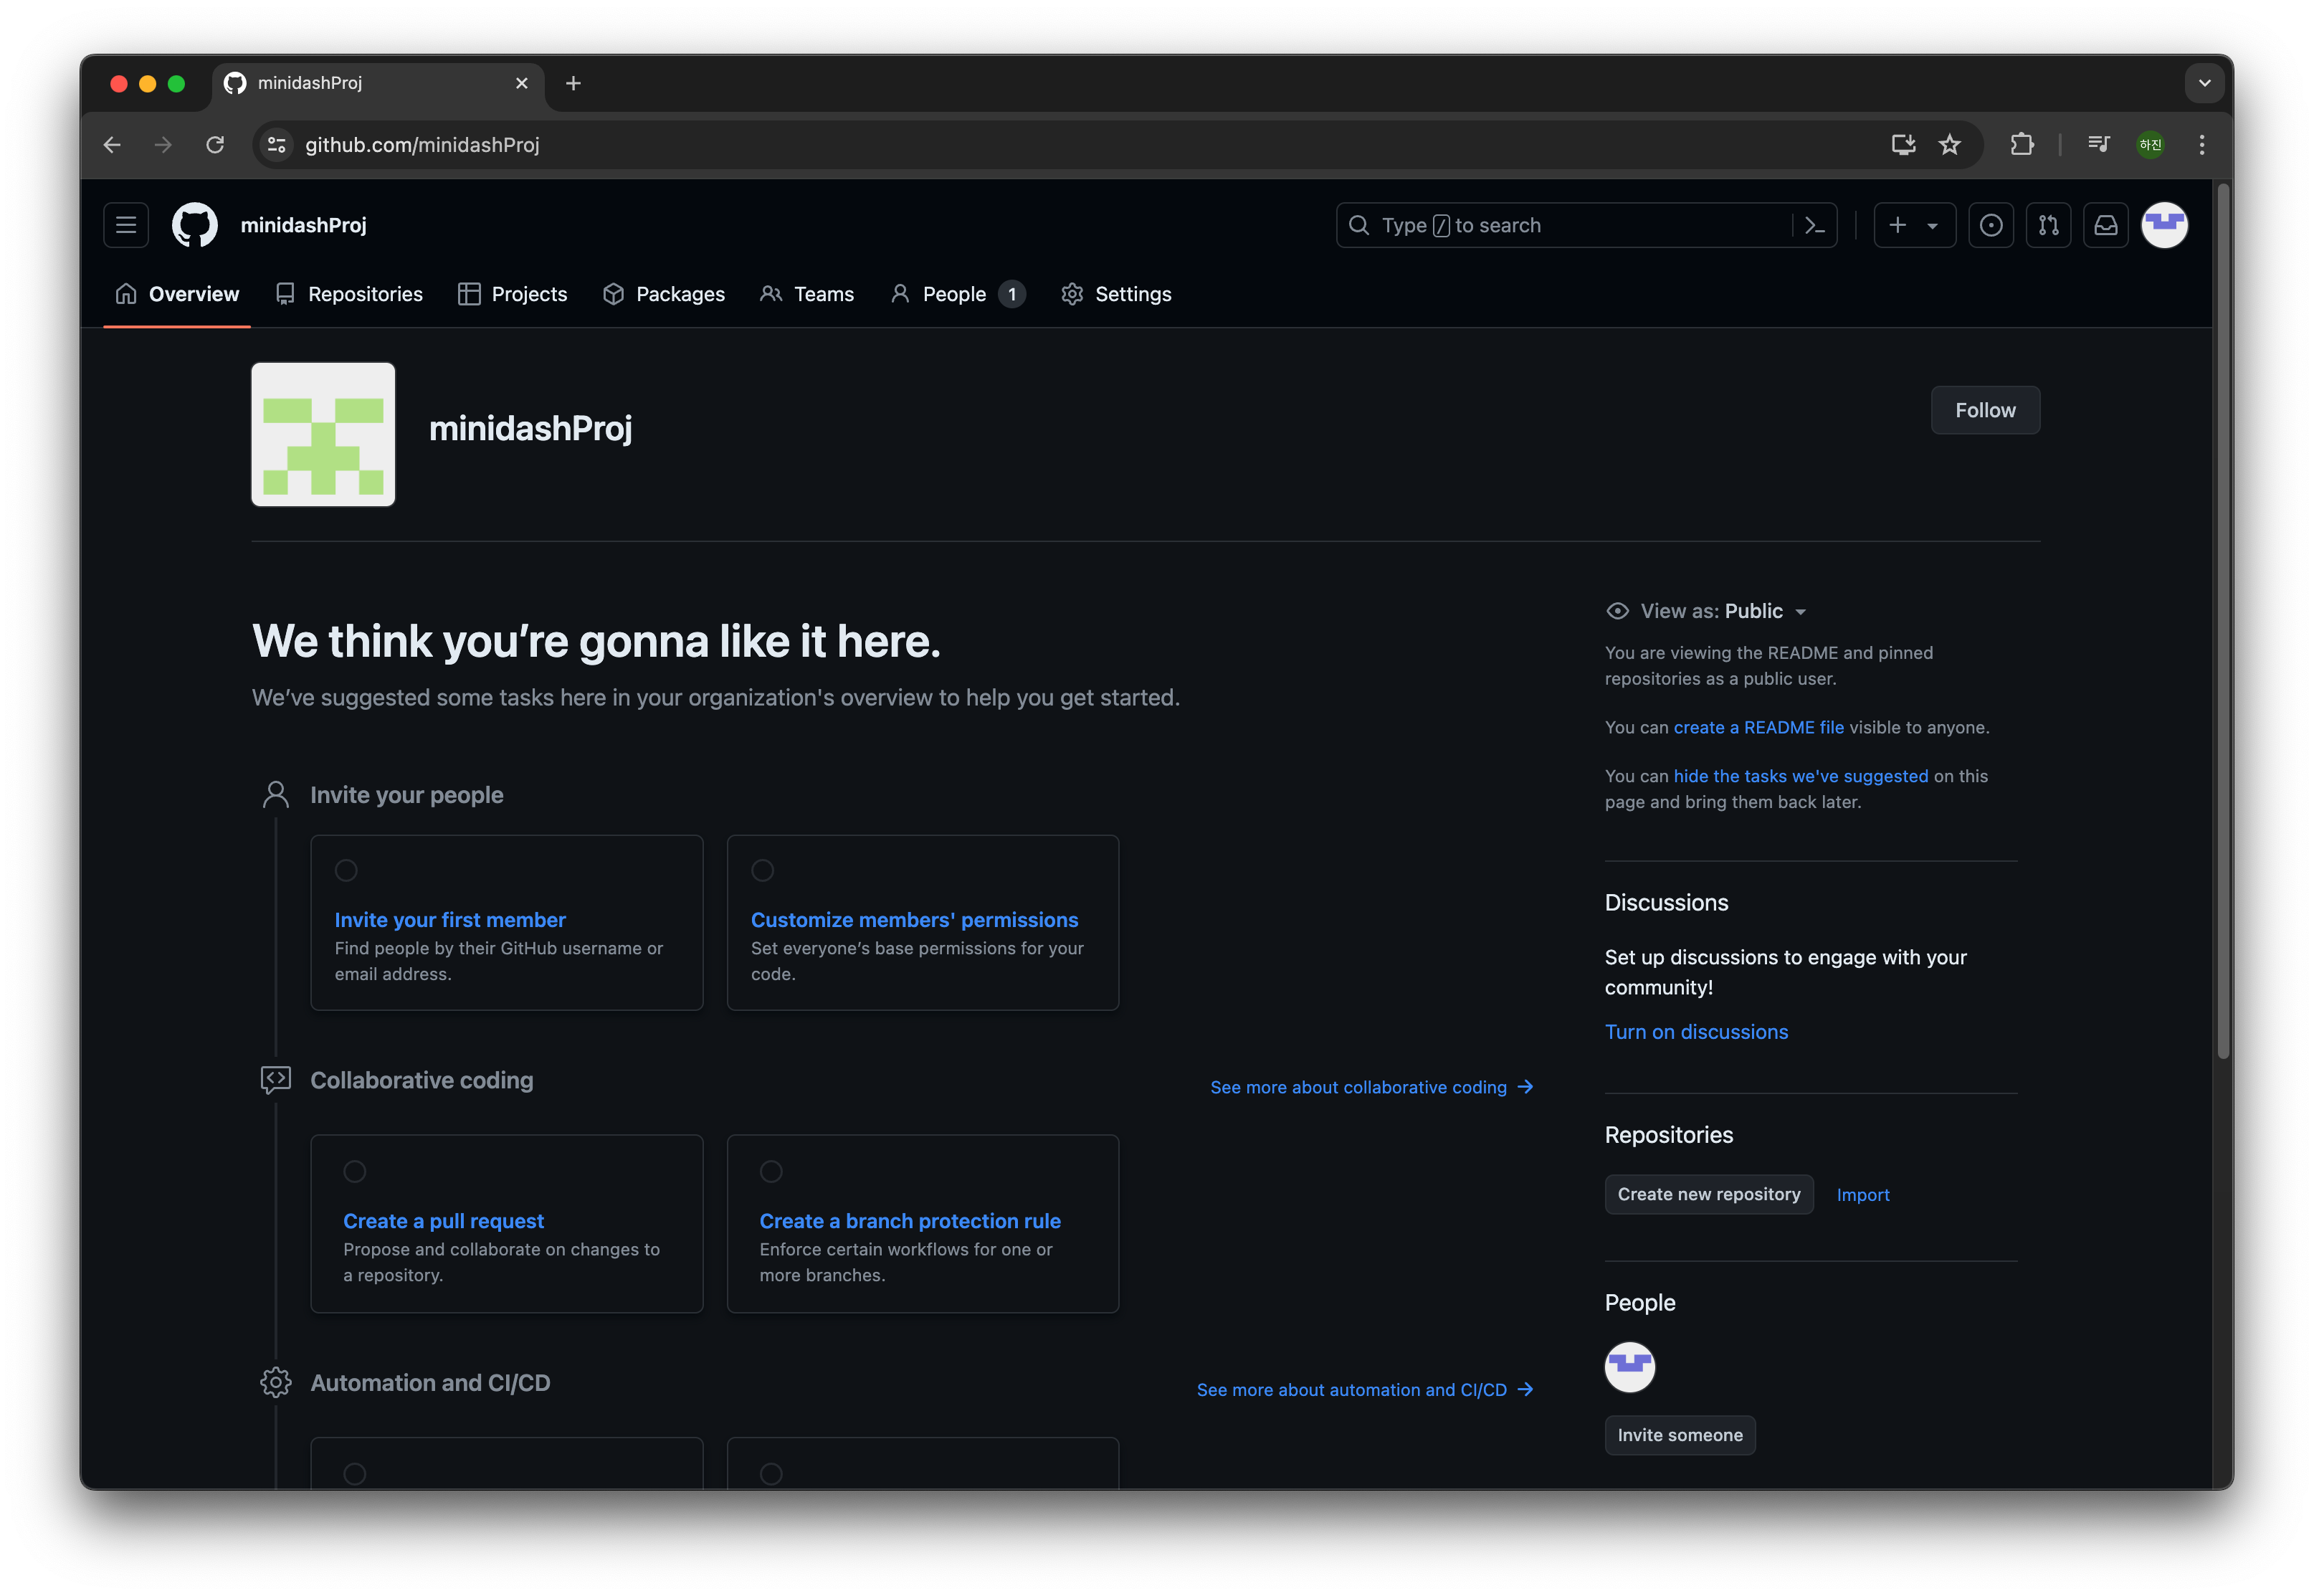Expand the tab search chevron in title bar
The height and width of the screenshot is (1596, 2314).
point(2204,84)
